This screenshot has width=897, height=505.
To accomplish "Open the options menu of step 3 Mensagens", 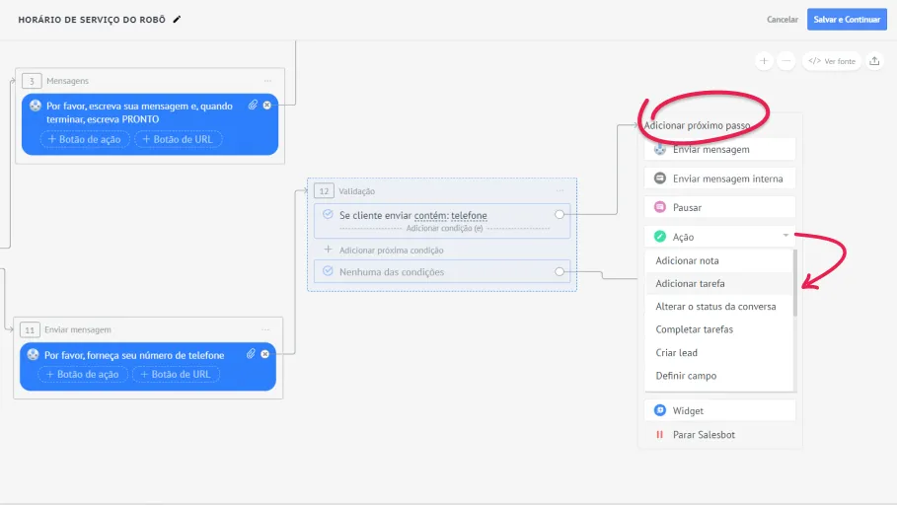I will (x=267, y=81).
